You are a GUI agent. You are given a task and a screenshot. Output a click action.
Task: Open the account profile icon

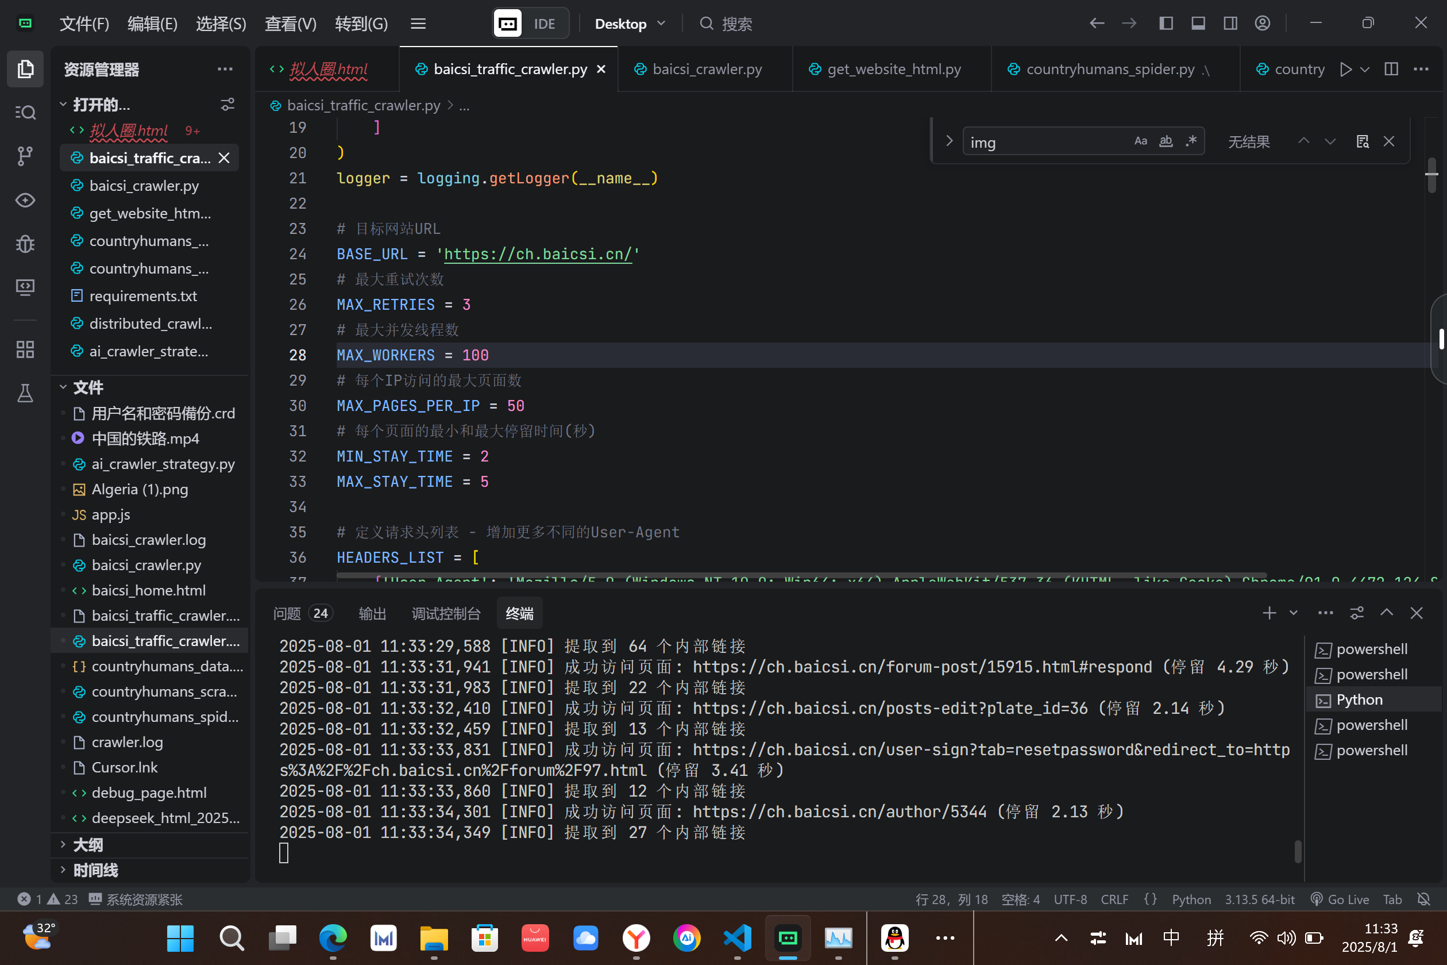tap(1263, 24)
